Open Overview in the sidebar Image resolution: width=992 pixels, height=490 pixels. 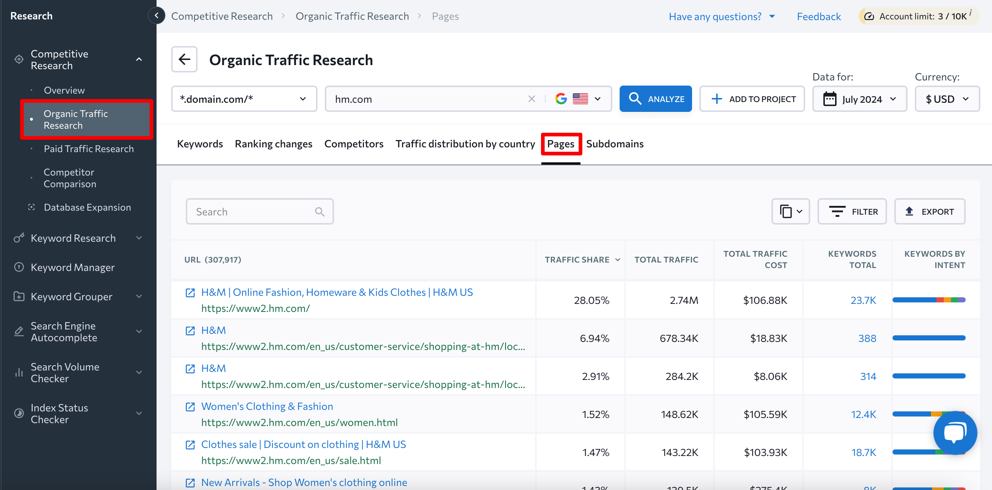(64, 90)
